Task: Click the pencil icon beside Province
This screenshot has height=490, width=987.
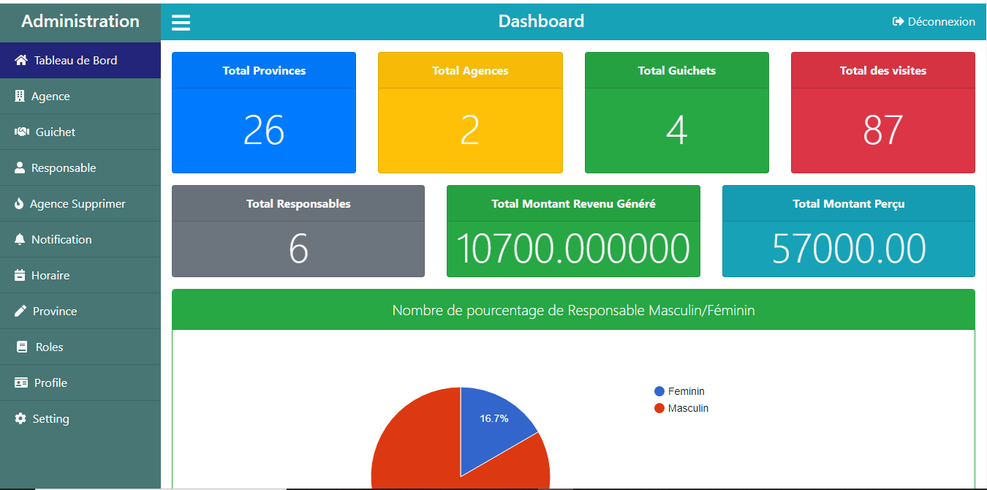Action: click(20, 311)
